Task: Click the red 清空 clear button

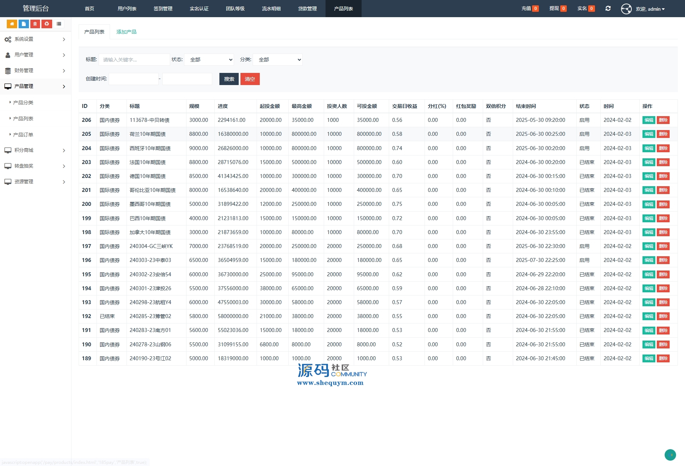Action: tap(250, 79)
